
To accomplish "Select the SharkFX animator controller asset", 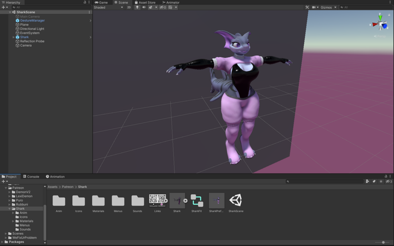I will pyautogui.click(x=197, y=201).
